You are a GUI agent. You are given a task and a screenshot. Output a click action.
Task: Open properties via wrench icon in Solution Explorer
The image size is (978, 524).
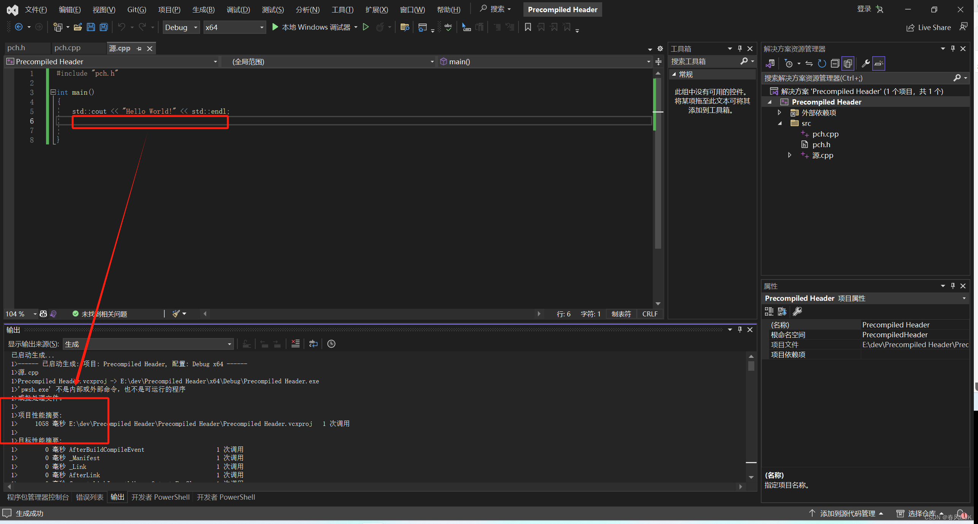tap(865, 64)
